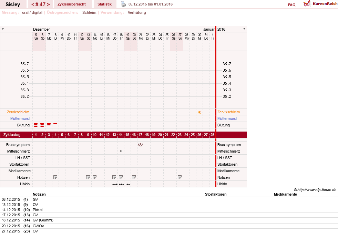The width and height of the screenshot is (338, 249).
Task: Expand chart with the left '>' arrow
Action: point(3,29)
